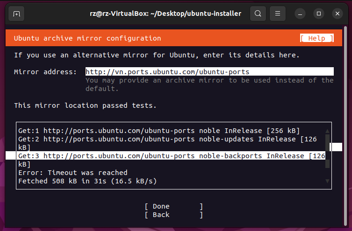This screenshot has height=231, width=352.
Task: Open a new terminal tab
Action: click(x=17, y=14)
